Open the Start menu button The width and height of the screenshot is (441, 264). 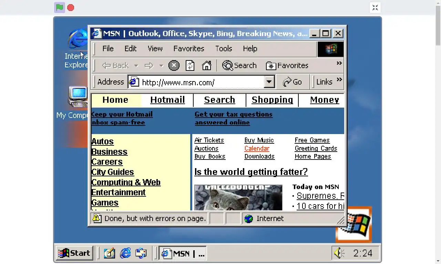74,253
